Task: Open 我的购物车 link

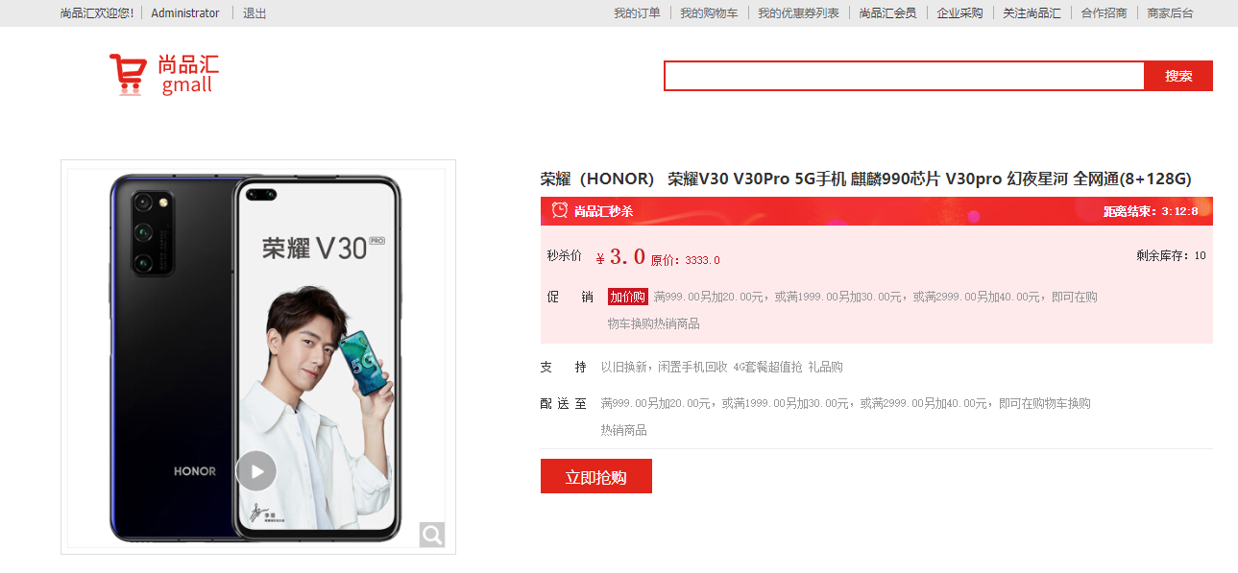Action: pos(709,12)
